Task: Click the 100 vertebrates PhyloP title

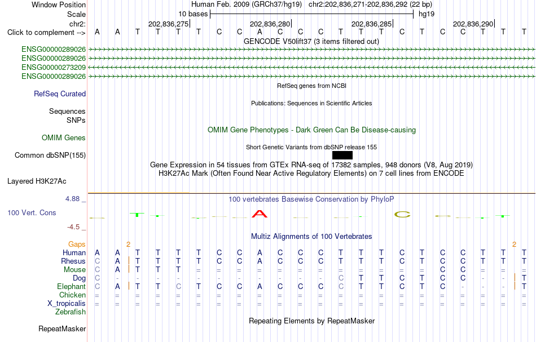Action: point(311,199)
